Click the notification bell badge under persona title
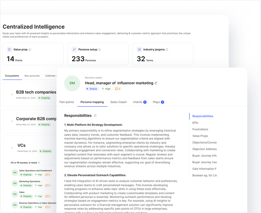Viewport: 261px width, 213px height. [118, 89]
